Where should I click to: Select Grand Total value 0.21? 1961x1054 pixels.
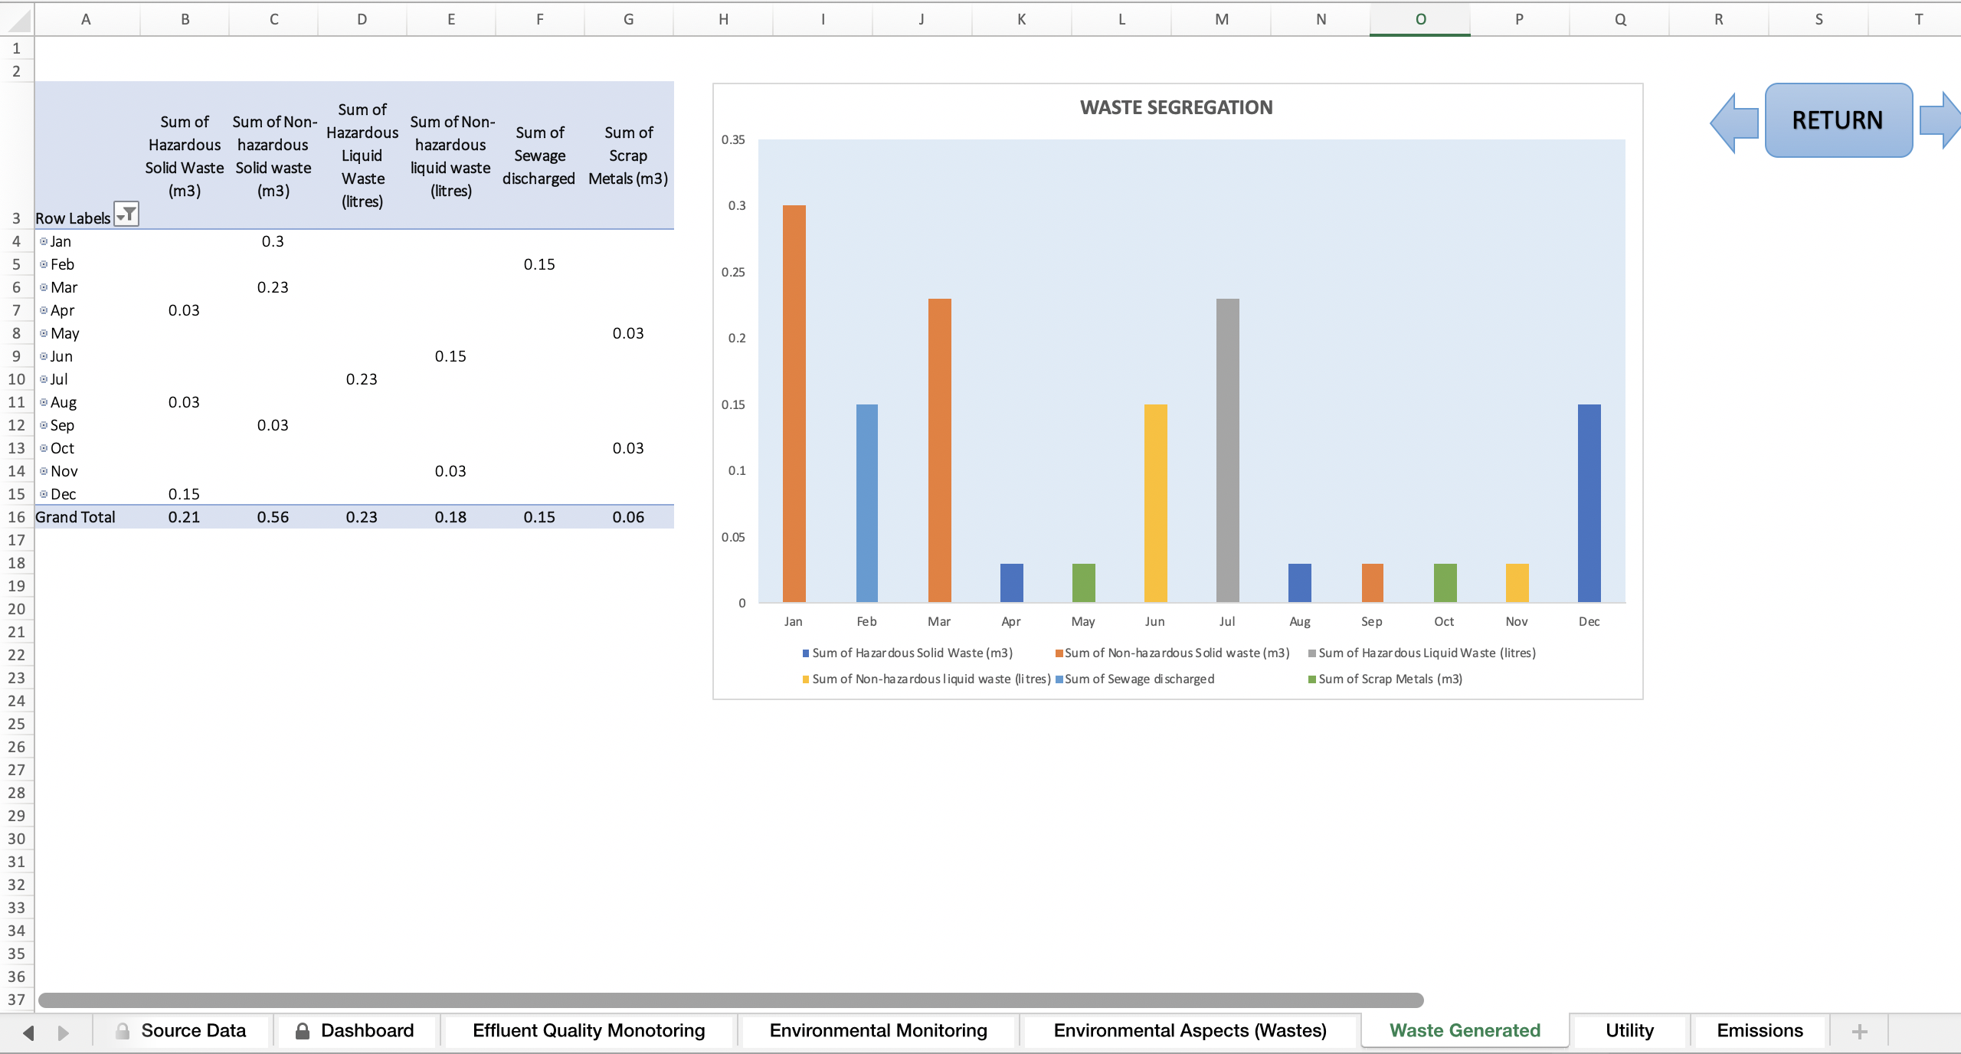click(185, 517)
